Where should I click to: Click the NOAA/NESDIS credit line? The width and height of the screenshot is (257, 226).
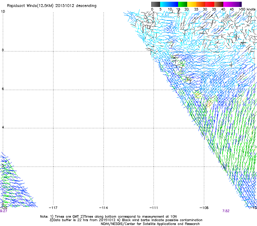150,224
